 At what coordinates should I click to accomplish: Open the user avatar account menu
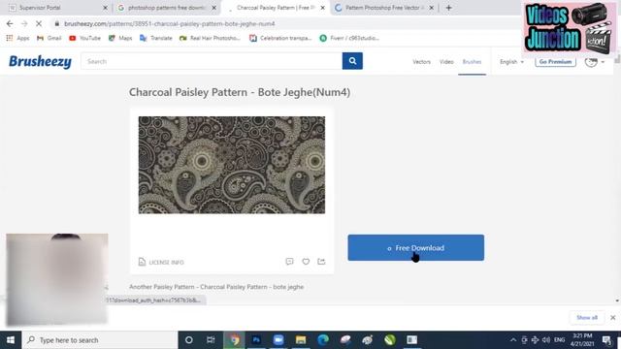coord(594,62)
